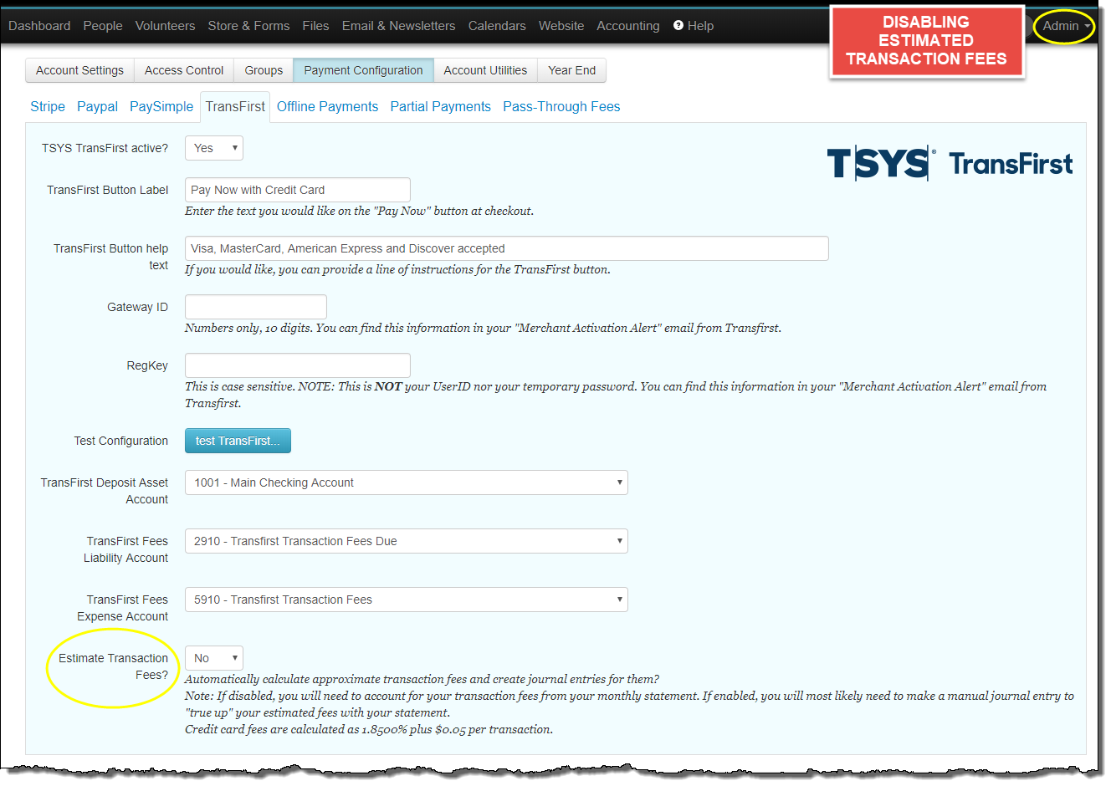Viewport: 1111px width, 786px height.
Task: Click the 'Estimate Transaction Fees?' label
Action: [x=114, y=666]
